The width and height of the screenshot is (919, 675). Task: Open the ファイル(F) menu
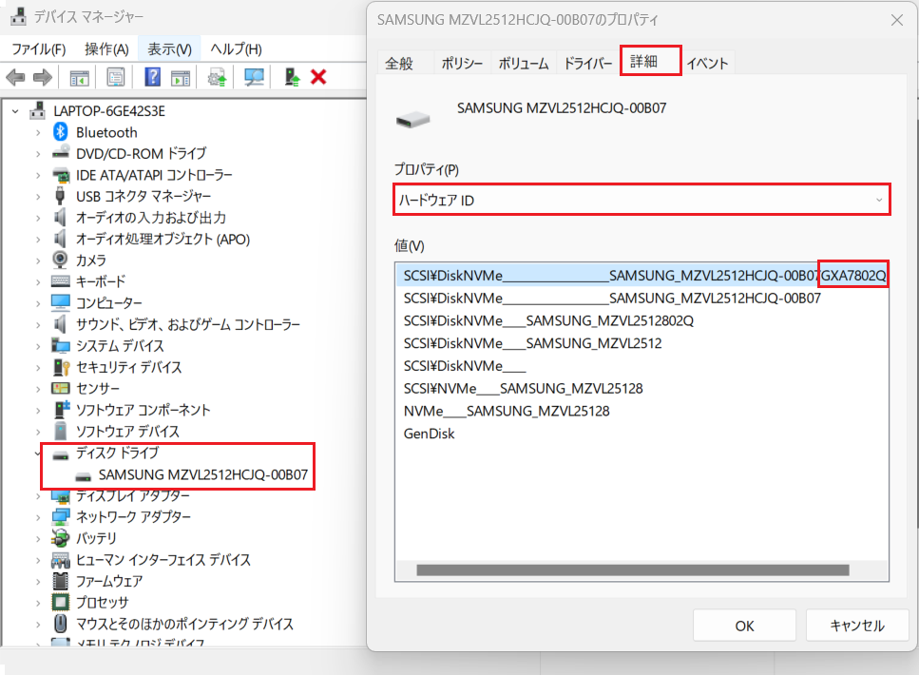point(39,49)
